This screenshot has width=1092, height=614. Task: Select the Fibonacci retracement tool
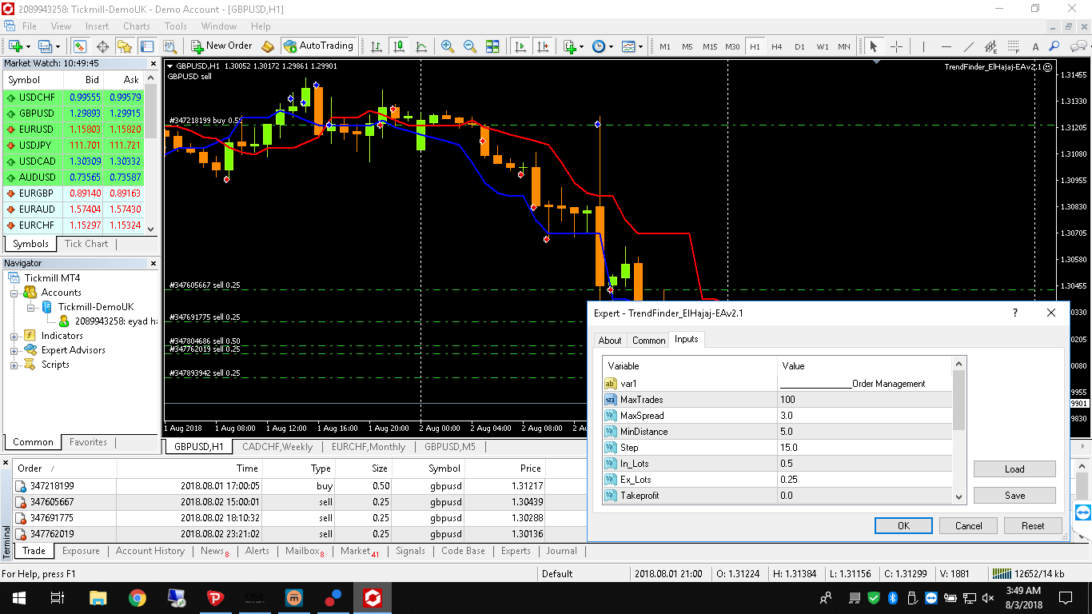click(1014, 46)
